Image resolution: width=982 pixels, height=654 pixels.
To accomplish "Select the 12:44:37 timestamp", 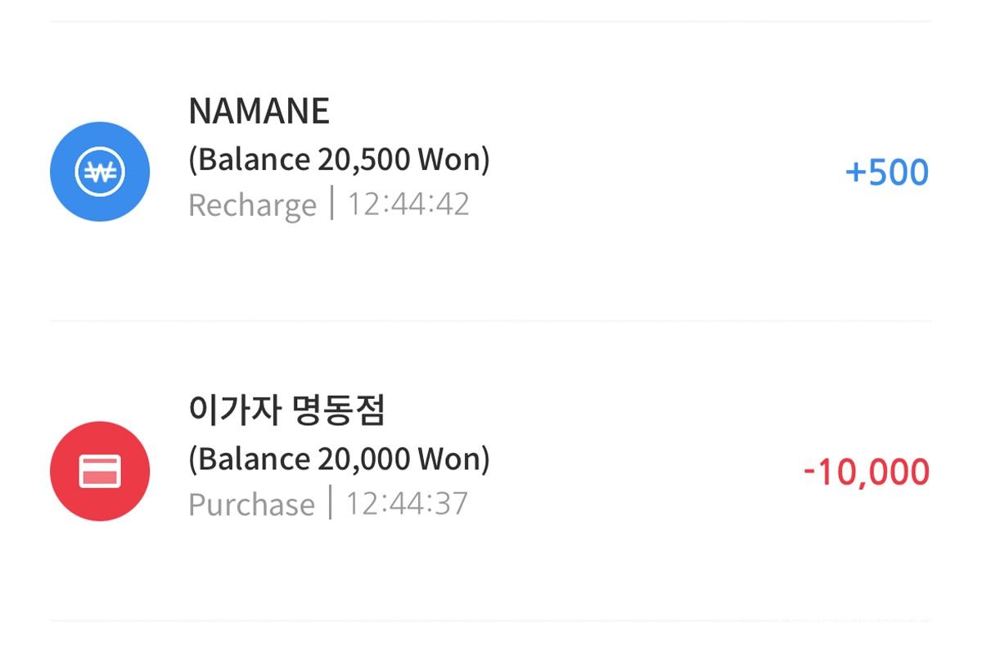I will click(407, 504).
